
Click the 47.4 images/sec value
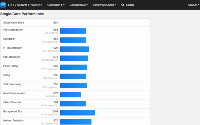click(49, 105)
